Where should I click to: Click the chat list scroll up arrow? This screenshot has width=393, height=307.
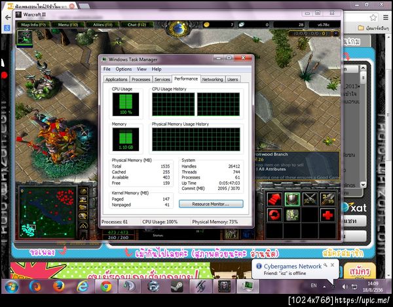[x=363, y=68]
